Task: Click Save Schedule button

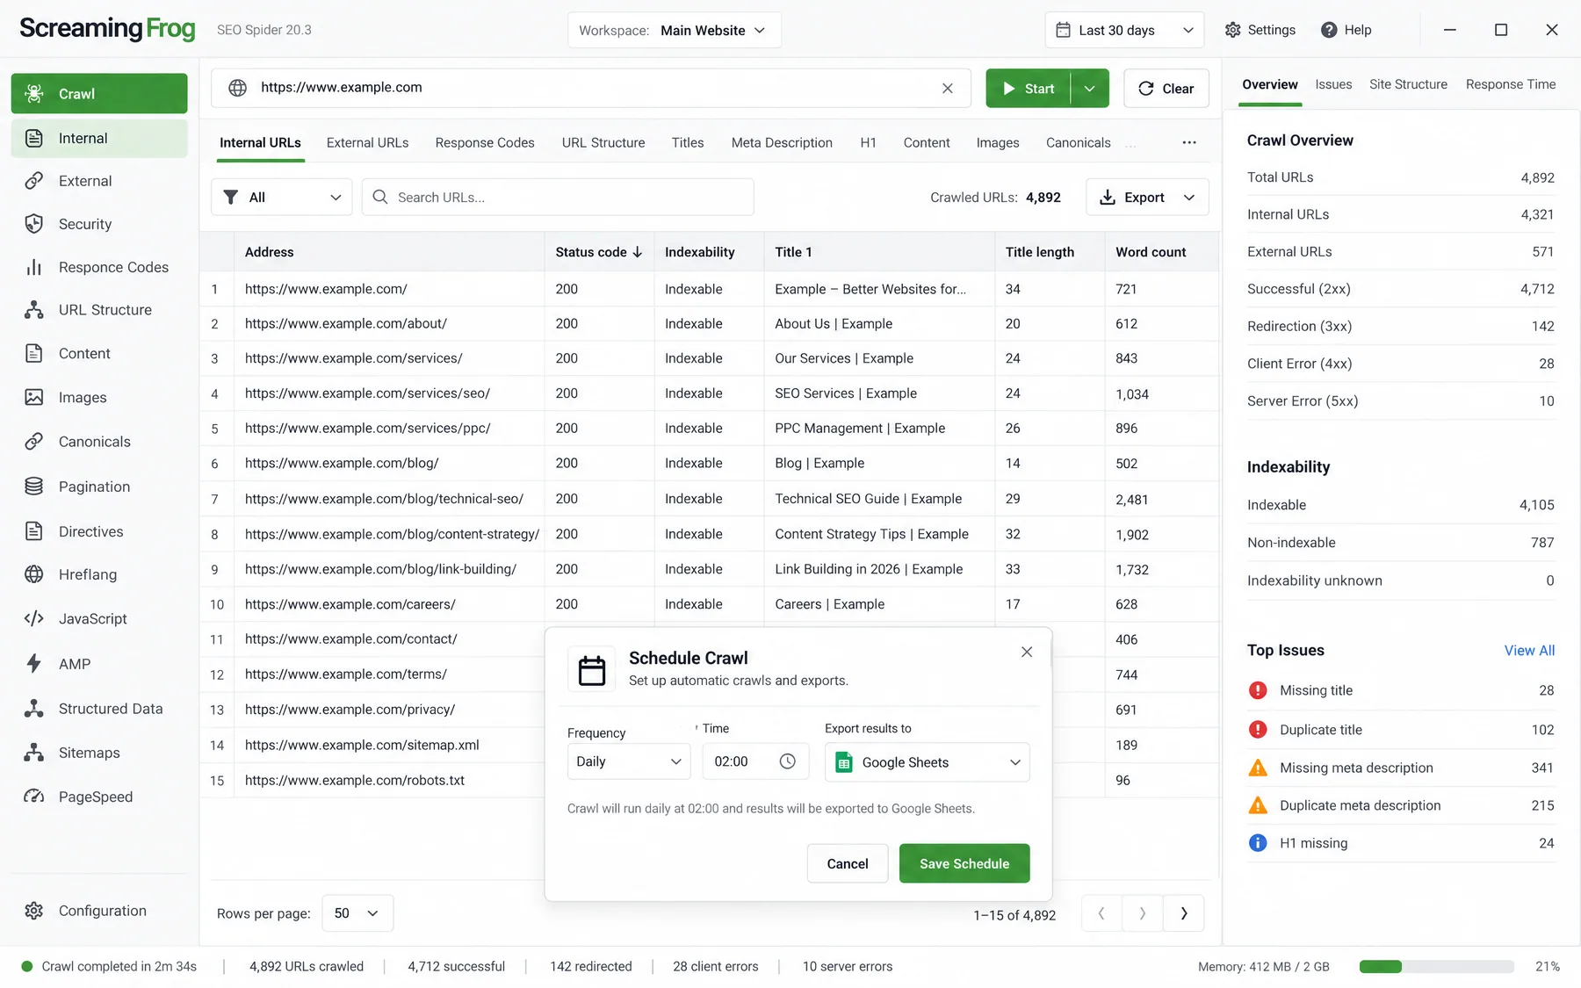Action: pyautogui.click(x=964, y=863)
